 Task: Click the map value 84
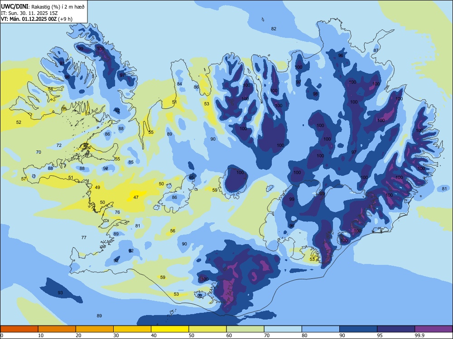(x=179, y=84)
